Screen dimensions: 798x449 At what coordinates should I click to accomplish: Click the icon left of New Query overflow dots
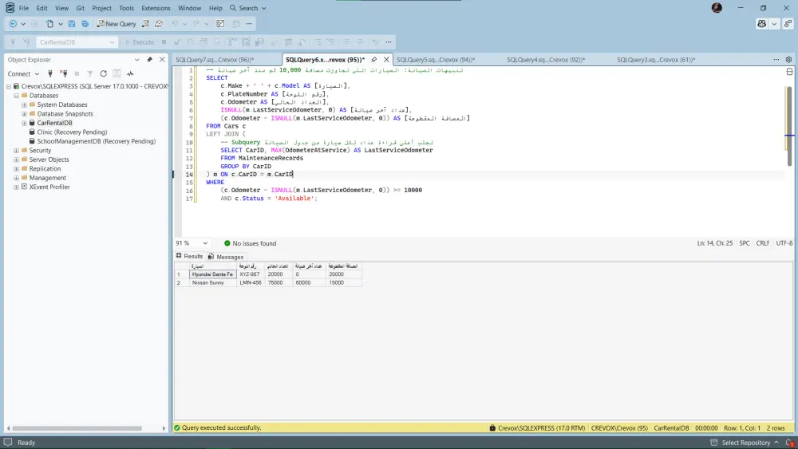click(x=235, y=24)
